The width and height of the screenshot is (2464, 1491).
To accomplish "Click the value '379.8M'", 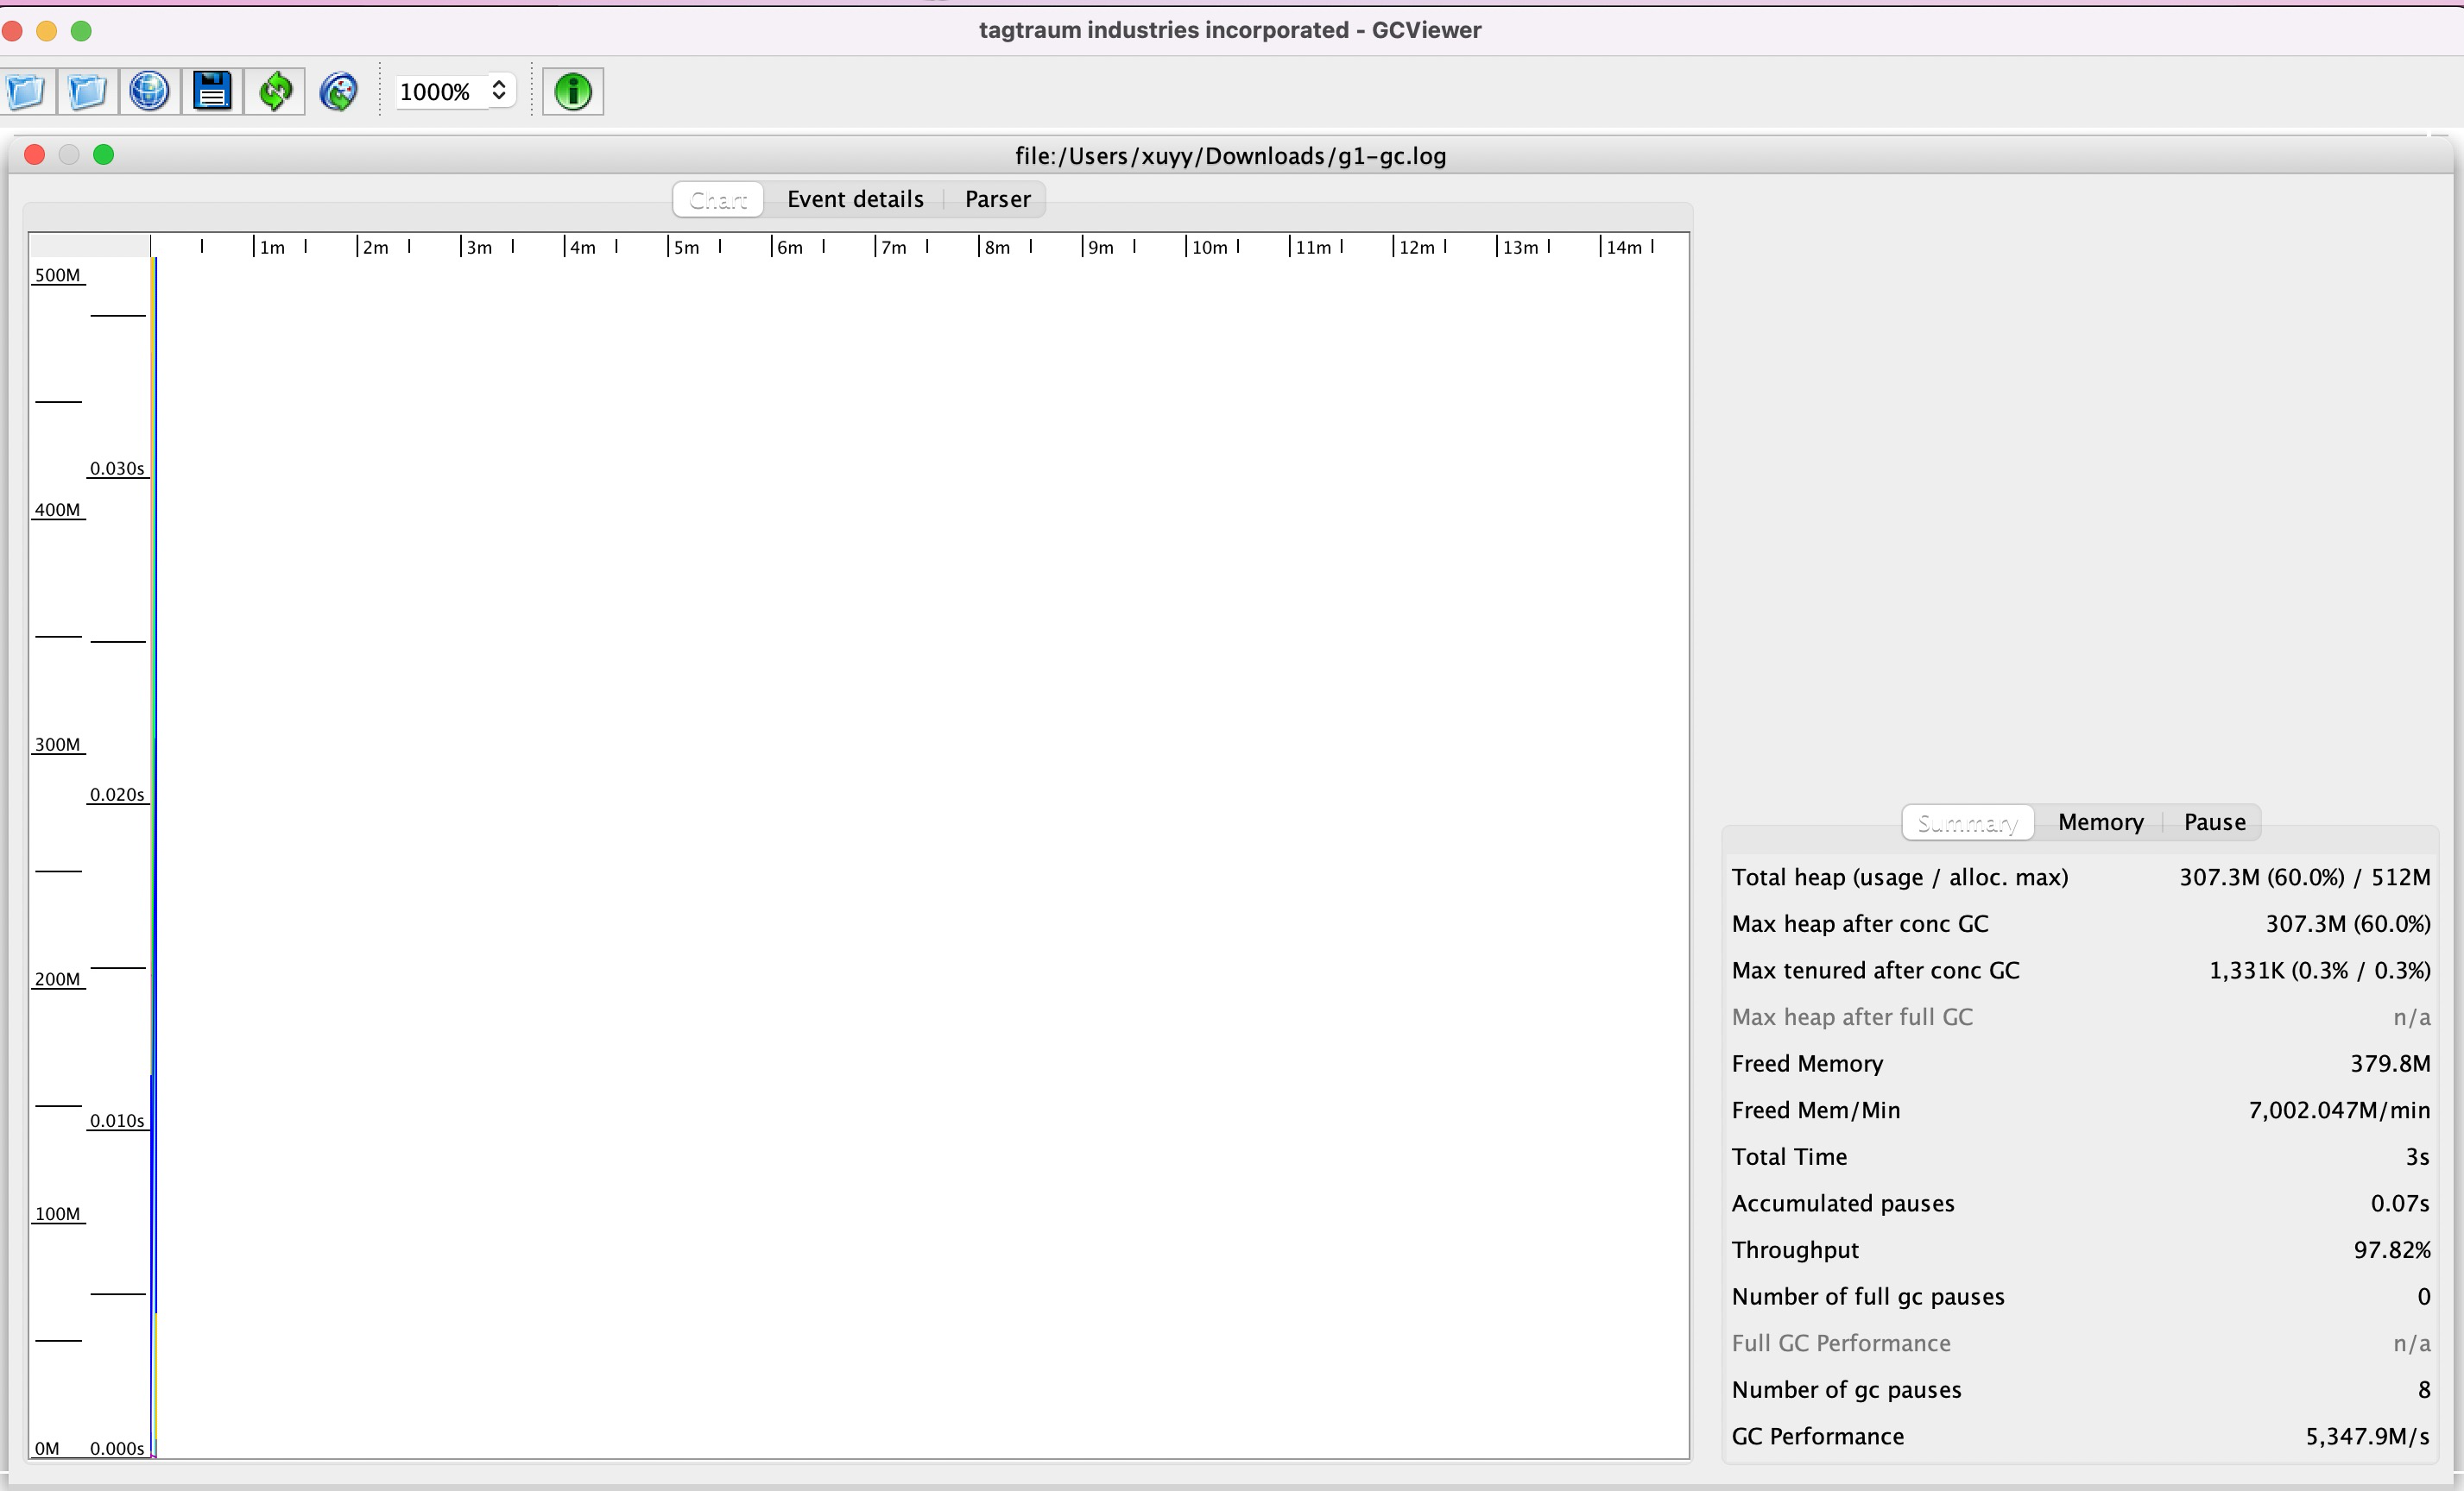I will pos(2390,1063).
